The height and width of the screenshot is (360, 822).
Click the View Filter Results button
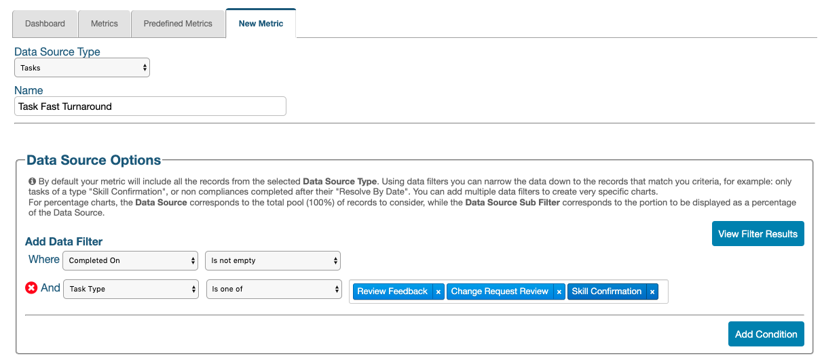pyautogui.click(x=758, y=234)
